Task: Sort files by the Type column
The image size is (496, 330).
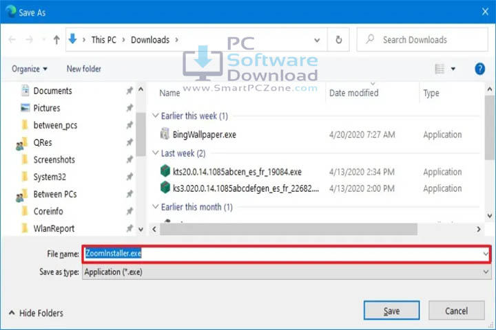Action: click(x=431, y=93)
